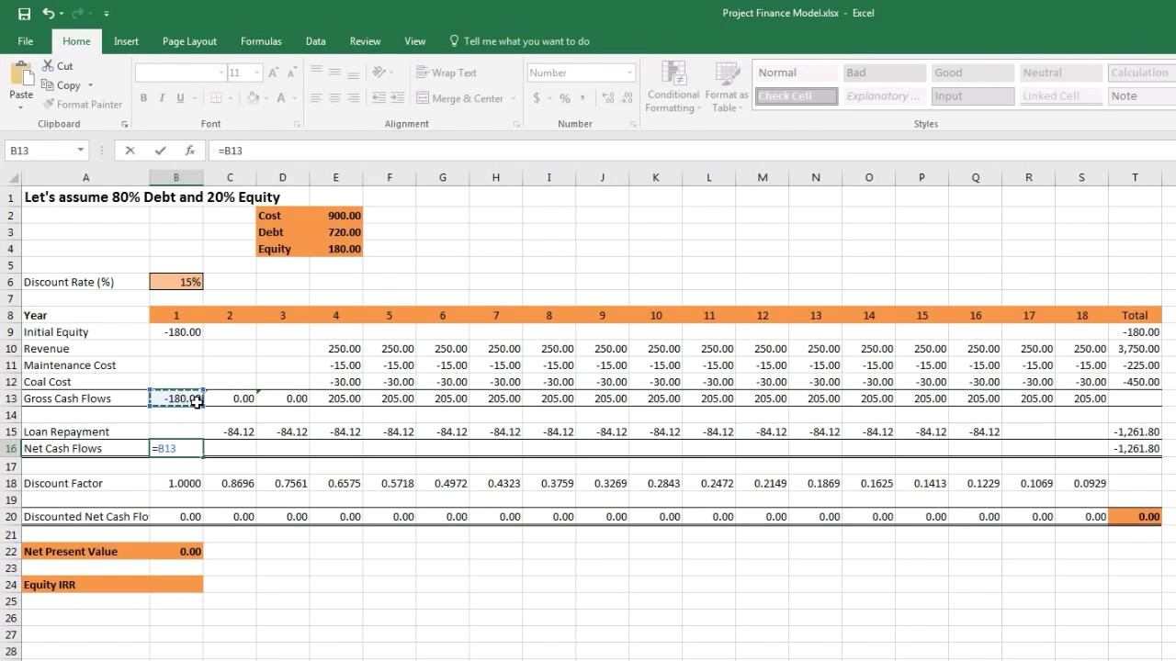Open Insert Function with the fx icon
The image size is (1176, 661).
pos(190,151)
